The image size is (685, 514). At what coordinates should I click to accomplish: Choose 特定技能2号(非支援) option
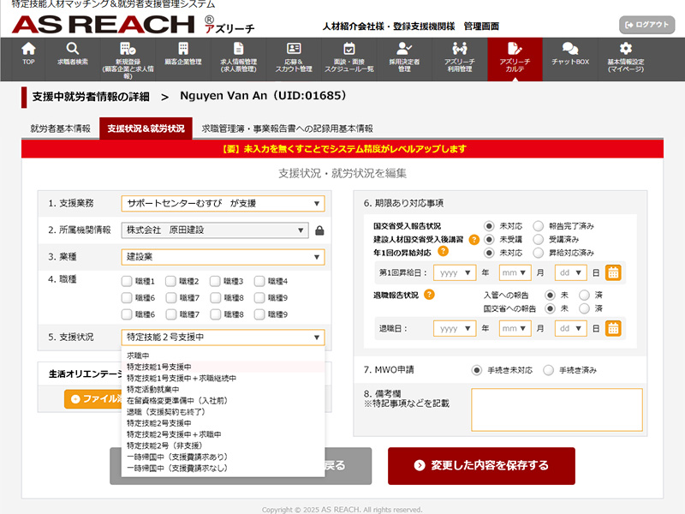pyautogui.click(x=223, y=445)
